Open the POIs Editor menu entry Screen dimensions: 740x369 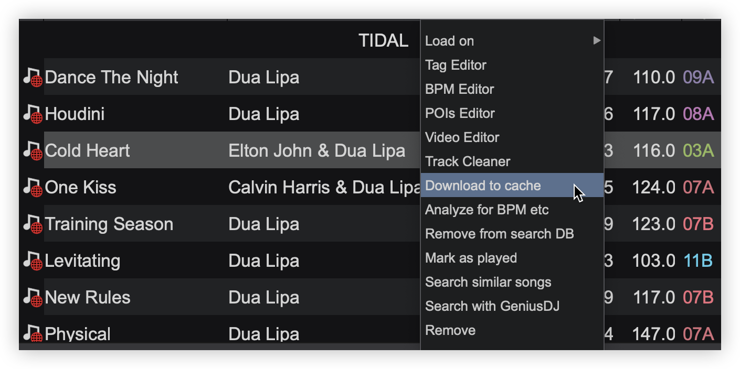460,113
